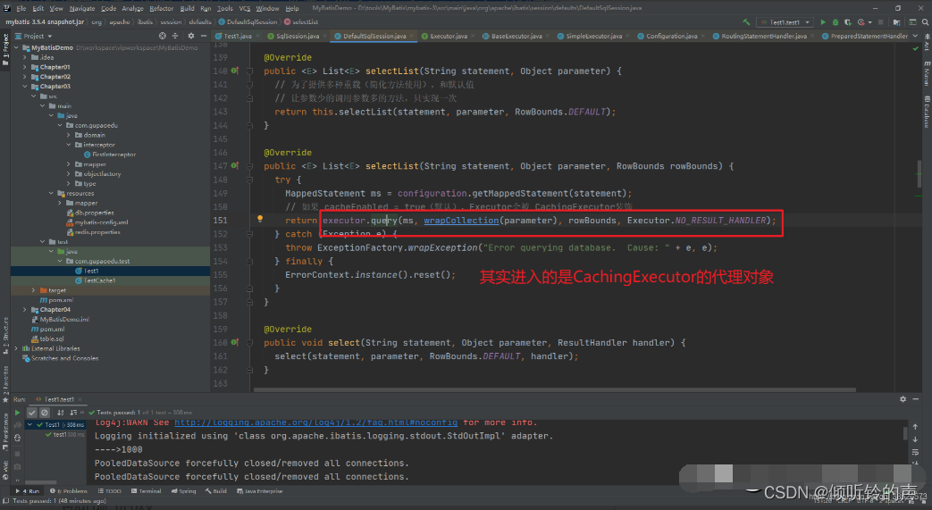Toggle the Project tool window tab on the left edge

pos(5,49)
